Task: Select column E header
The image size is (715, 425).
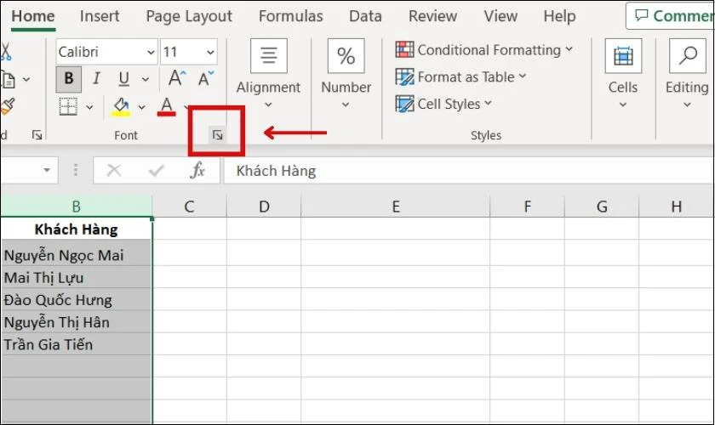Action: coord(396,207)
